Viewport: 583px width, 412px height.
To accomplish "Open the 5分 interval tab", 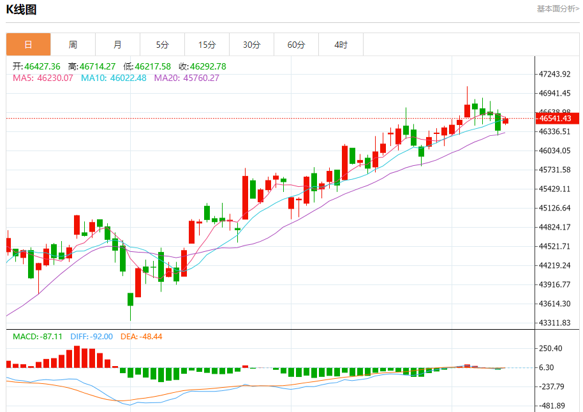I will pyautogui.click(x=162, y=45).
